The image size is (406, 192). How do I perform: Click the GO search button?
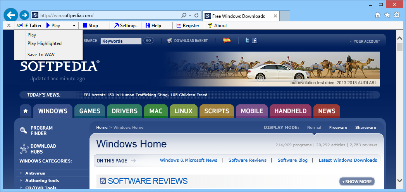[148, 41]
